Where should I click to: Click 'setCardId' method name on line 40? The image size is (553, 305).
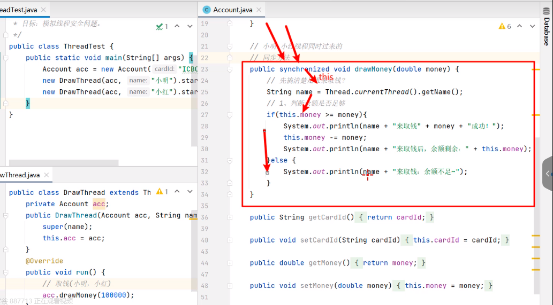[x=319, y=240]
